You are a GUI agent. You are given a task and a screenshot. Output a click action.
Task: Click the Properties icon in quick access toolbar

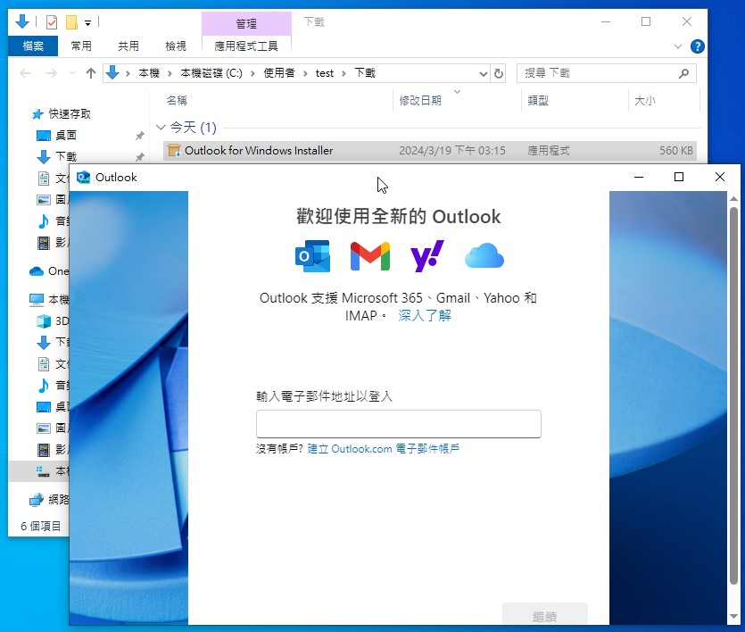(x=52, y=22)
